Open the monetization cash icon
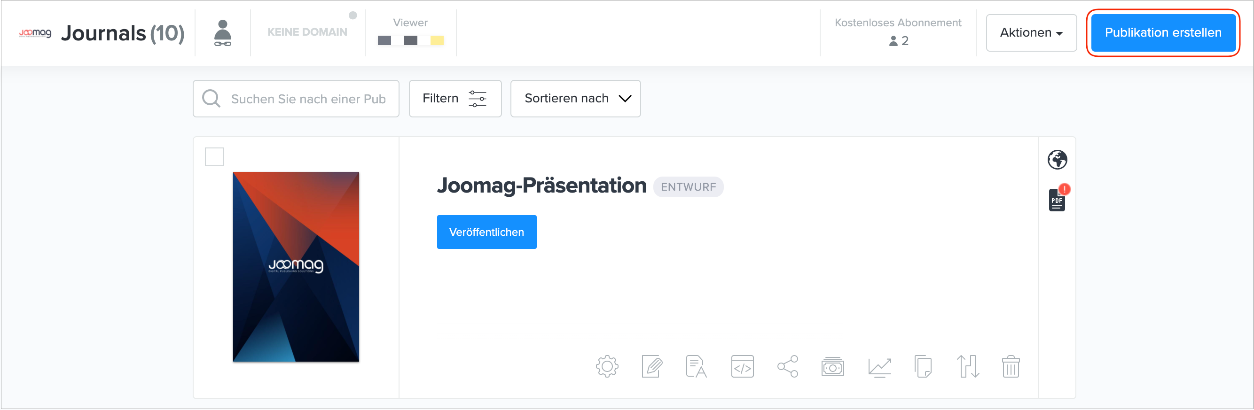 pos(832,367)
